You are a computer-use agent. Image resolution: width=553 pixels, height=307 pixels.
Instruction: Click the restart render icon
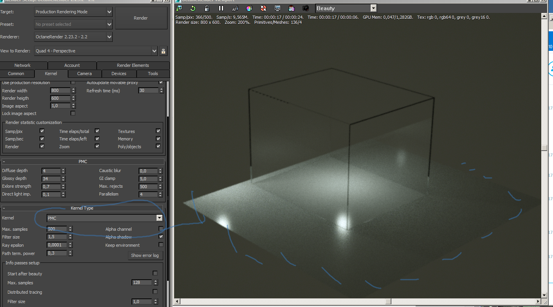coord(193,8)
